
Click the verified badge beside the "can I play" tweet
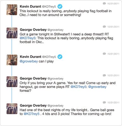tap(60, 57)
